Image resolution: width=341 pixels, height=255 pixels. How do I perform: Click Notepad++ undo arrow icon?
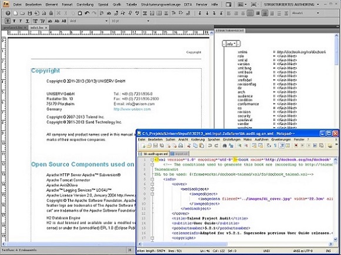pyautogui.click(x=210, y=146)
